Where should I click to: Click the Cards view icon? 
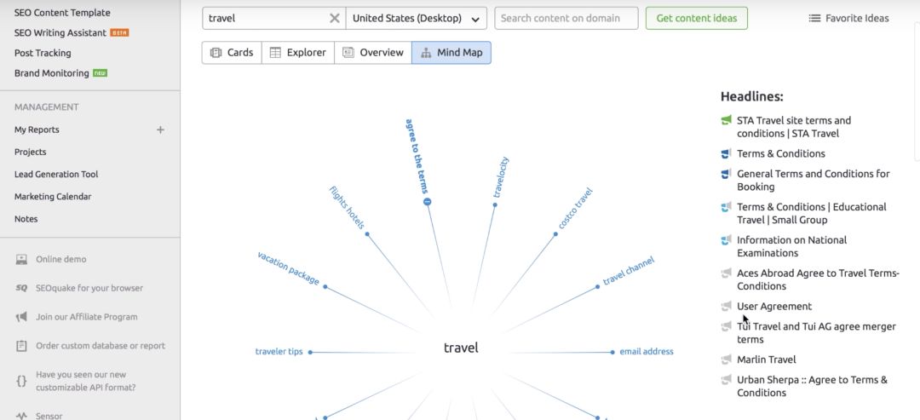(216, 52)
